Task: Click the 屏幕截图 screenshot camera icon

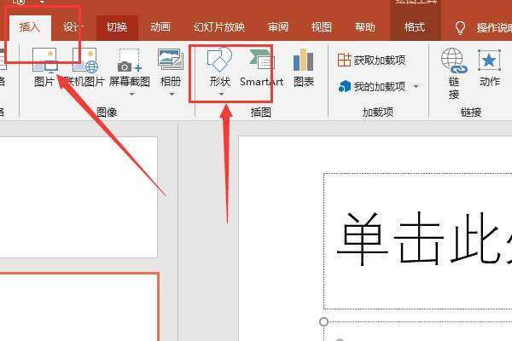Action: pos(129,61)
